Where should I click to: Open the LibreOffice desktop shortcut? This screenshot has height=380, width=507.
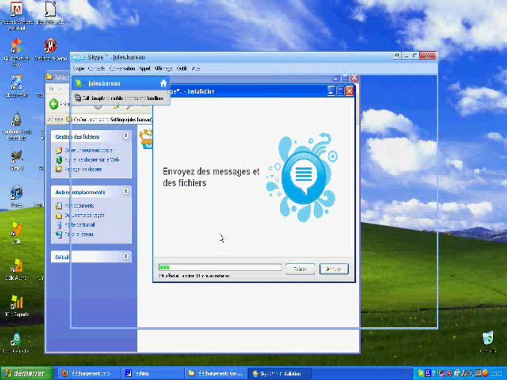51,13
